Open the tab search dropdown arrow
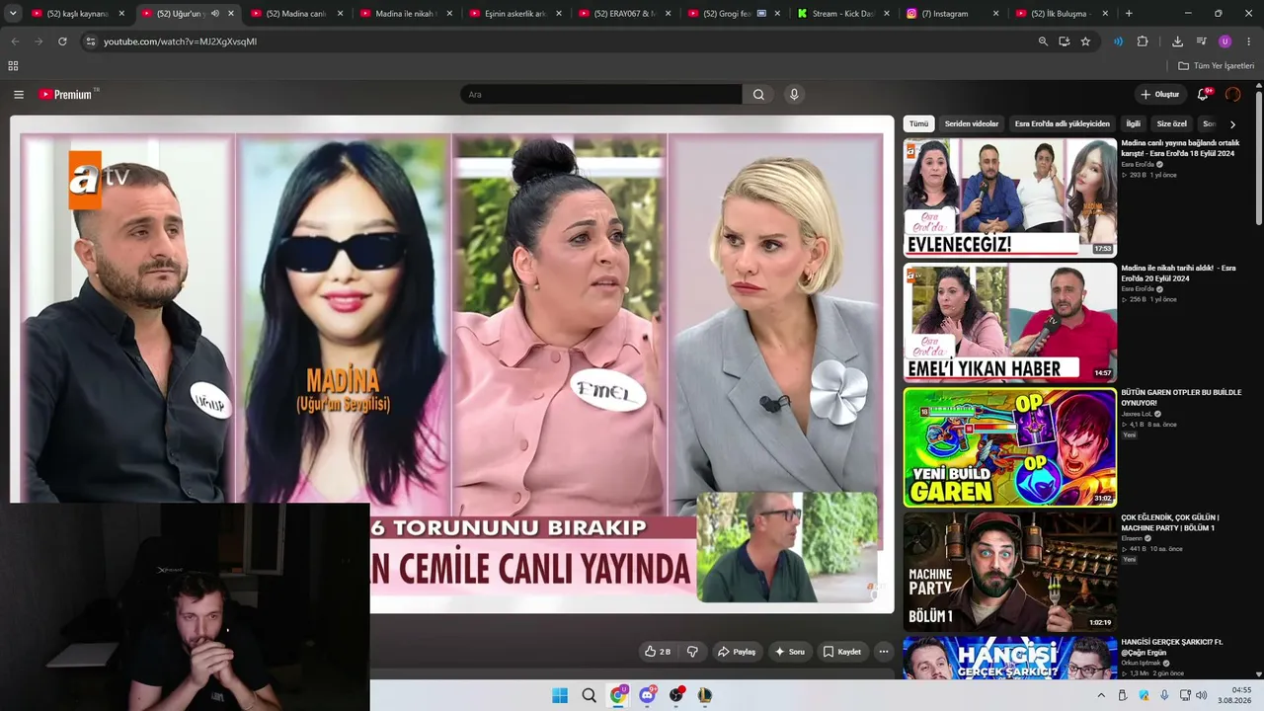 (13, 14)
